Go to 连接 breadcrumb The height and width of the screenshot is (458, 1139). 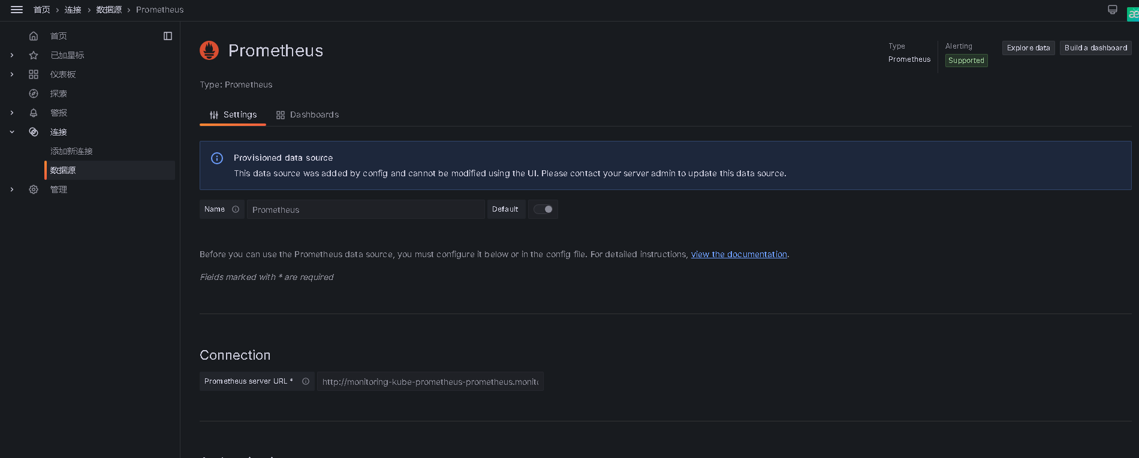click(73, 10)
